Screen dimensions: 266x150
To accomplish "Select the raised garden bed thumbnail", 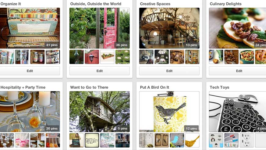I will [x=107, y=57].
